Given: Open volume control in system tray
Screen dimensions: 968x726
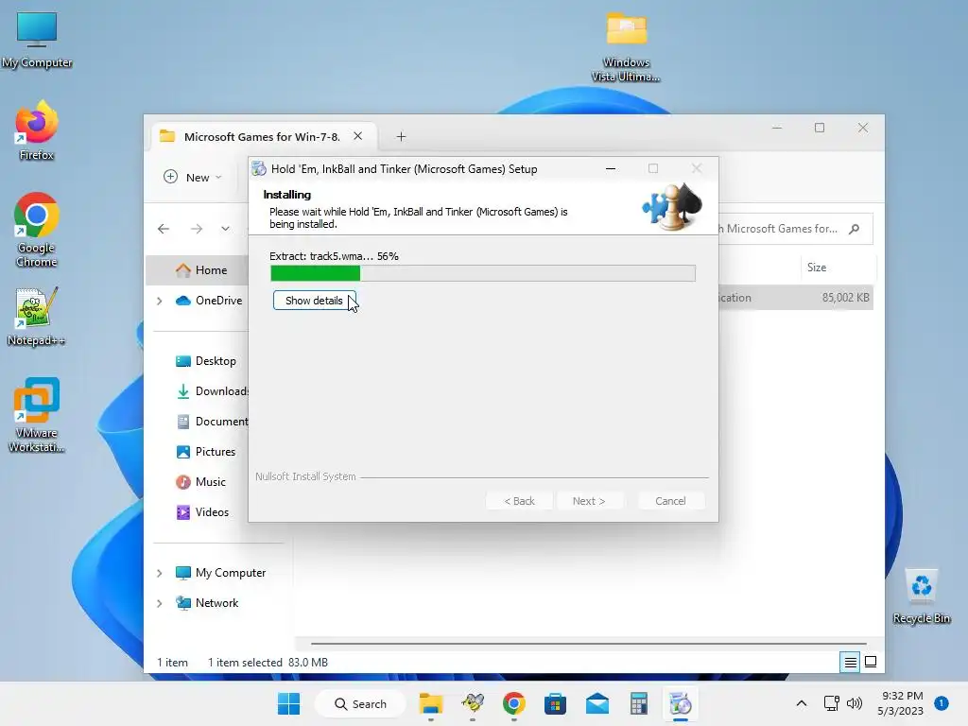Looking at the screenshot, I should (855, 703).
